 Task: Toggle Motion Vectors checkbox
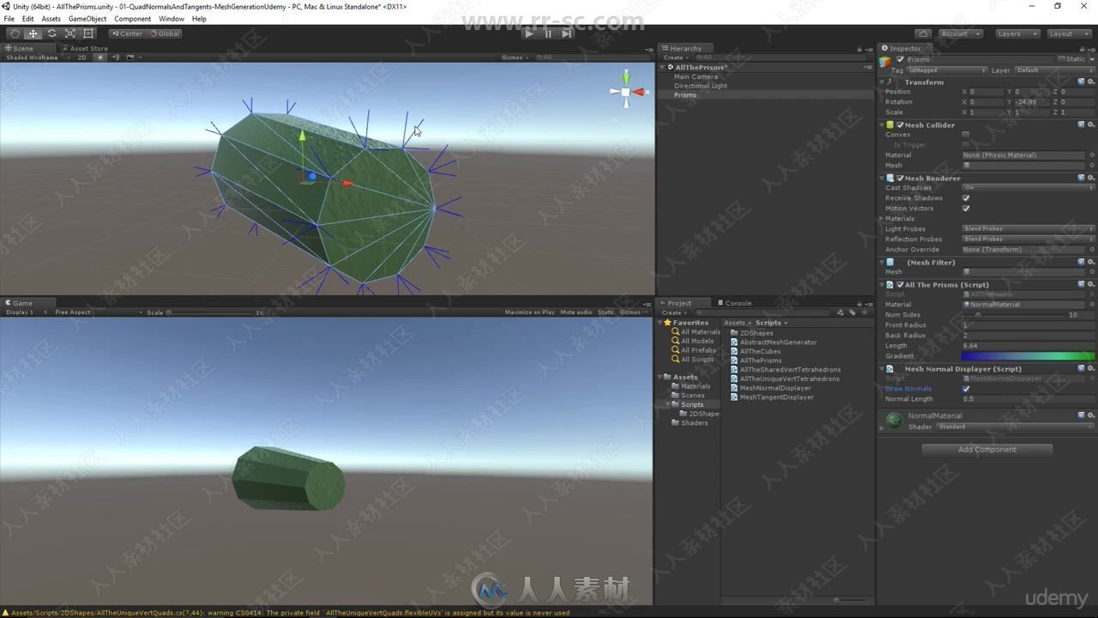[x=966, y=209]
